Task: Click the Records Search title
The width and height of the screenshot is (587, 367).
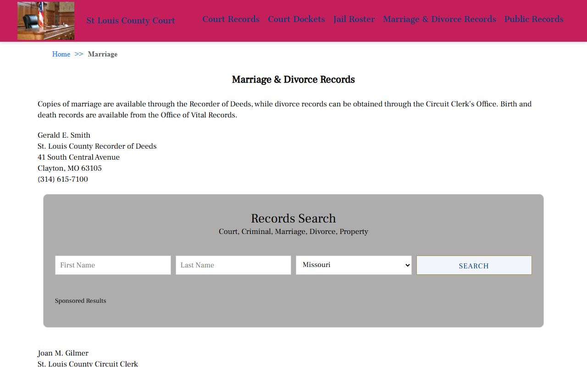Action: tap(293, 218)
